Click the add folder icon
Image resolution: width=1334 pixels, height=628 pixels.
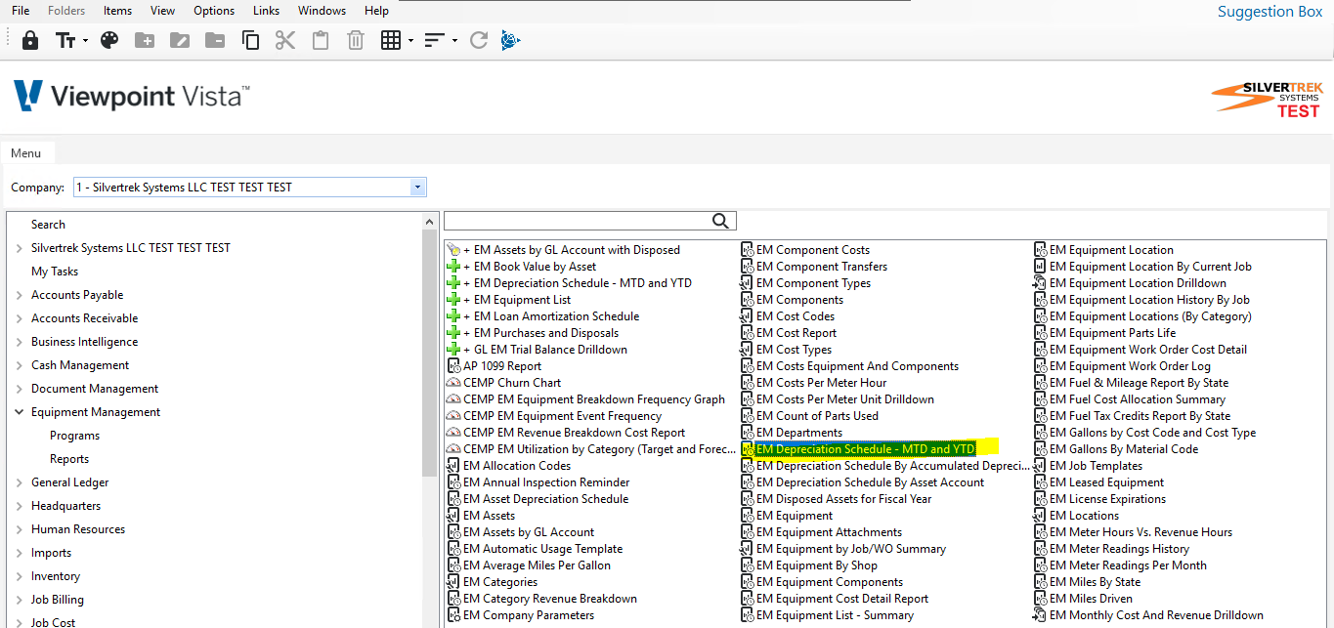145,40
